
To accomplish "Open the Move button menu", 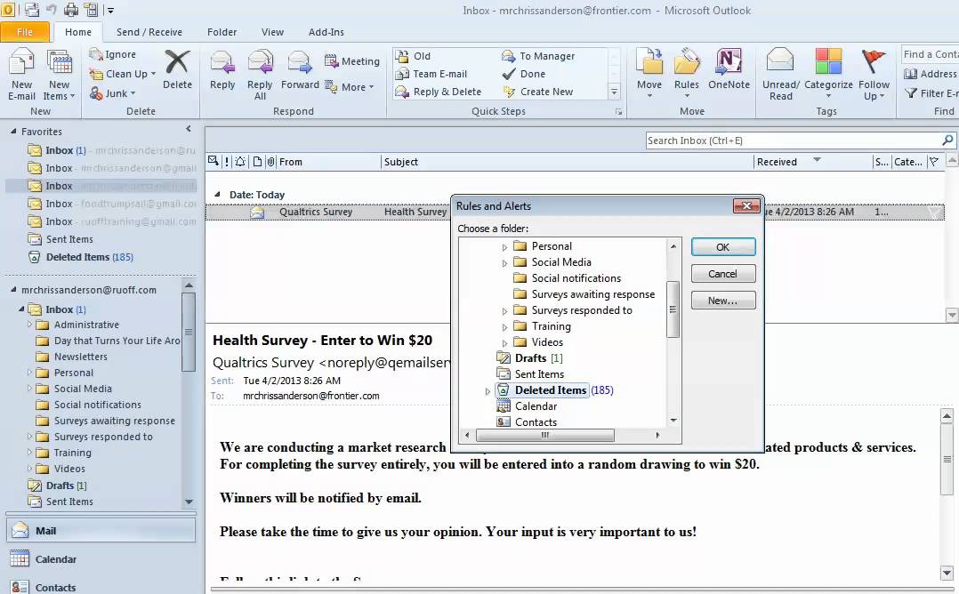I will (x=649, y=74).
